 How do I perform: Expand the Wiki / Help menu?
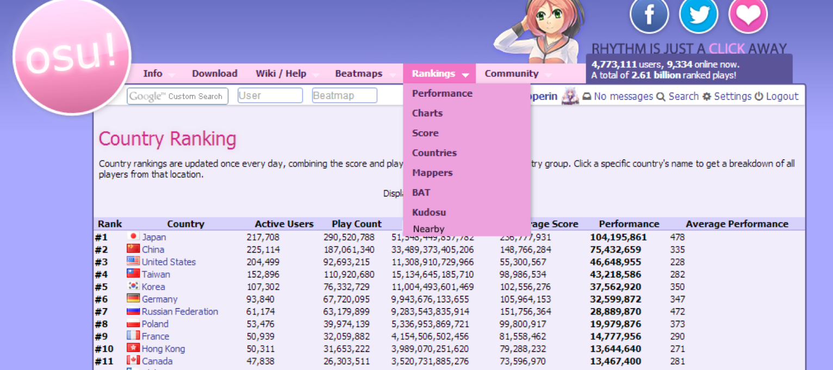[x=287, y=73]
